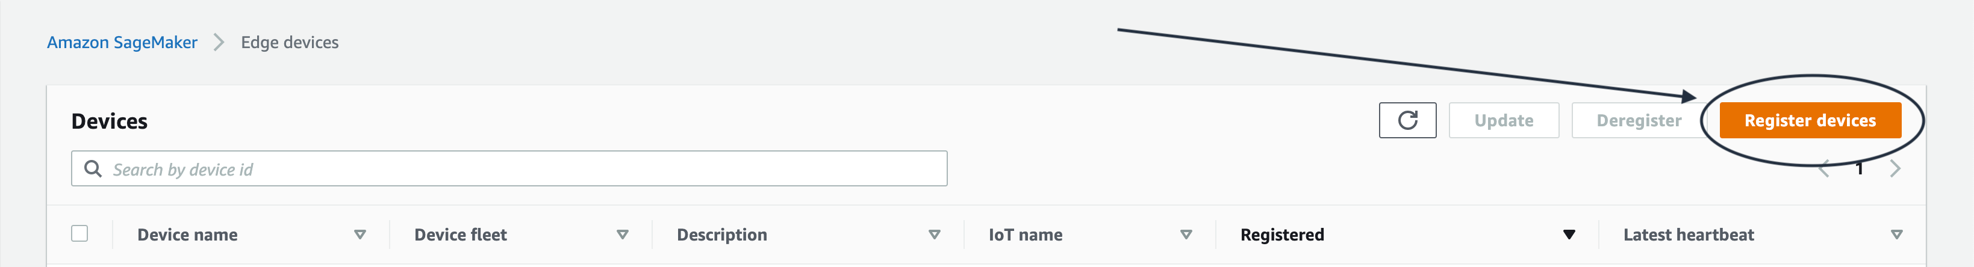
Task: Go to previous page of devices
Action: 1825,169
